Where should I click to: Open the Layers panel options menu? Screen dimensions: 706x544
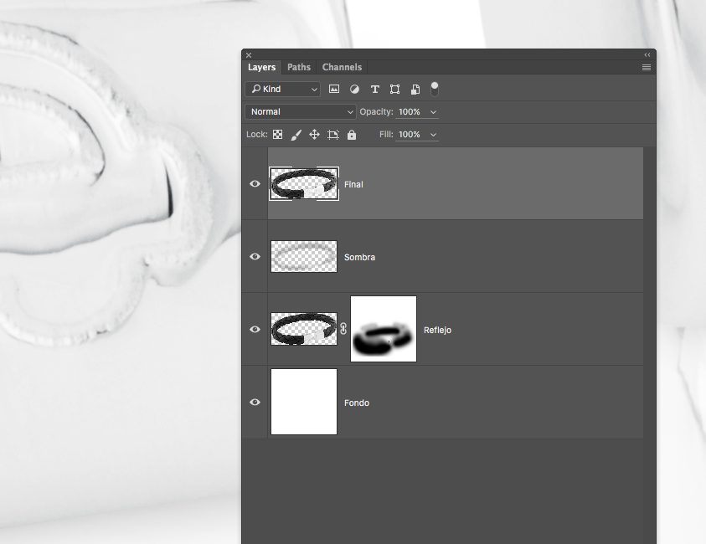[x=647, y=67]
